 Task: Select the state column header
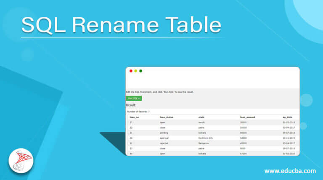coord(201,117)
